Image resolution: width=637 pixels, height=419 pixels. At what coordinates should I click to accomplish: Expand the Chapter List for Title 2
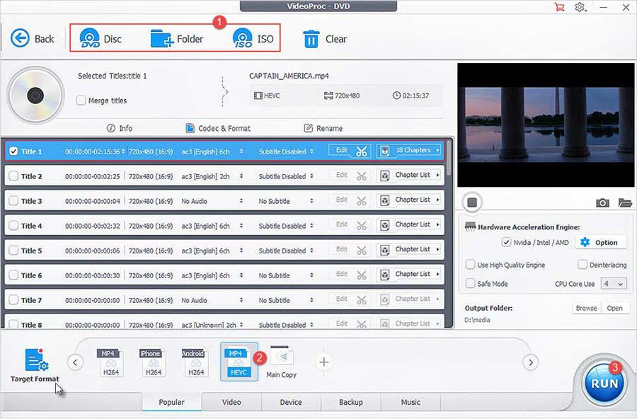[x=409, y=175]
